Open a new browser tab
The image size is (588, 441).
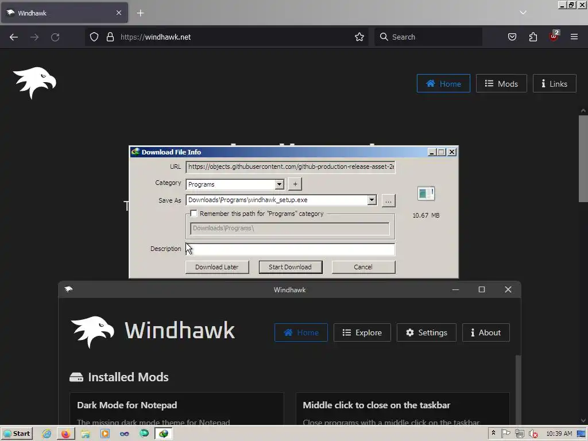click(140, 13)
